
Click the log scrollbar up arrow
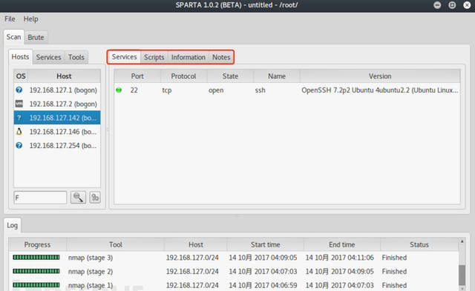tap(462, 241)
